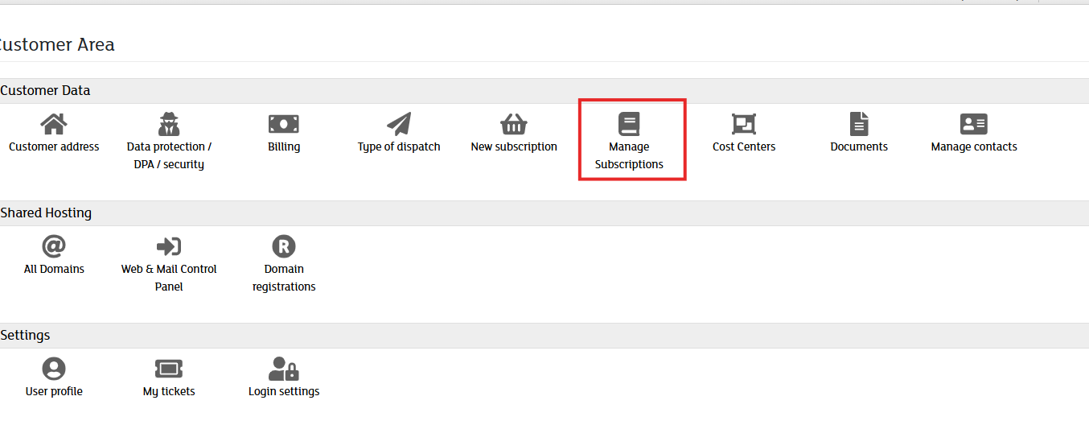Image resolution: width=1089 pixels, height=425 pixels.
Task: Click the ticket icon for My tickets
Action: [x=169, y=369]
